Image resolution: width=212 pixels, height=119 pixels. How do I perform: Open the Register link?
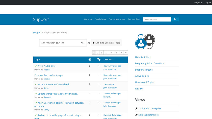click(198, 3)
